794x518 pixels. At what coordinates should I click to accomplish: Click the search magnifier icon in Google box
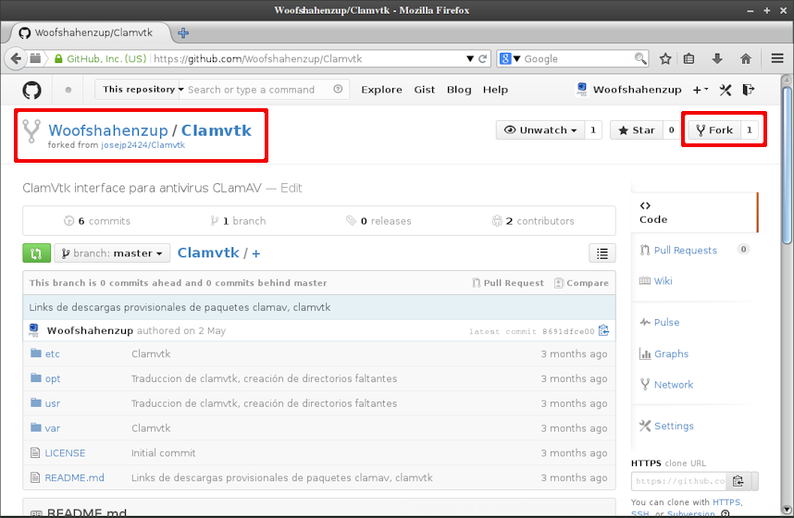640,58
